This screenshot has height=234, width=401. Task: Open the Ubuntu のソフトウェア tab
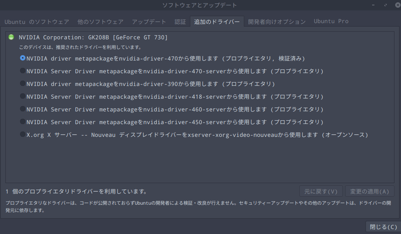pos(37,22)
